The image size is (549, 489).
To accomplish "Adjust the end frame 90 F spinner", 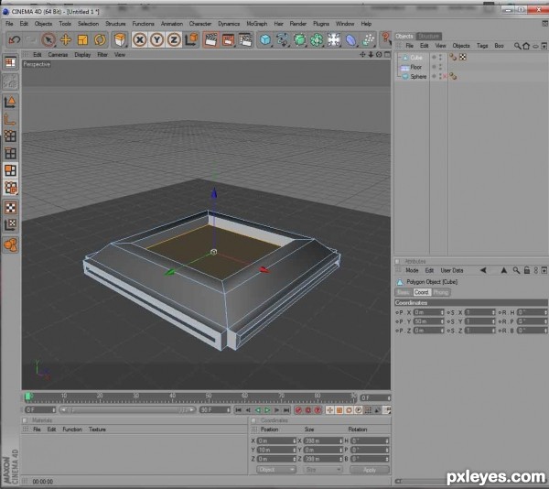I will pos(228,410).
